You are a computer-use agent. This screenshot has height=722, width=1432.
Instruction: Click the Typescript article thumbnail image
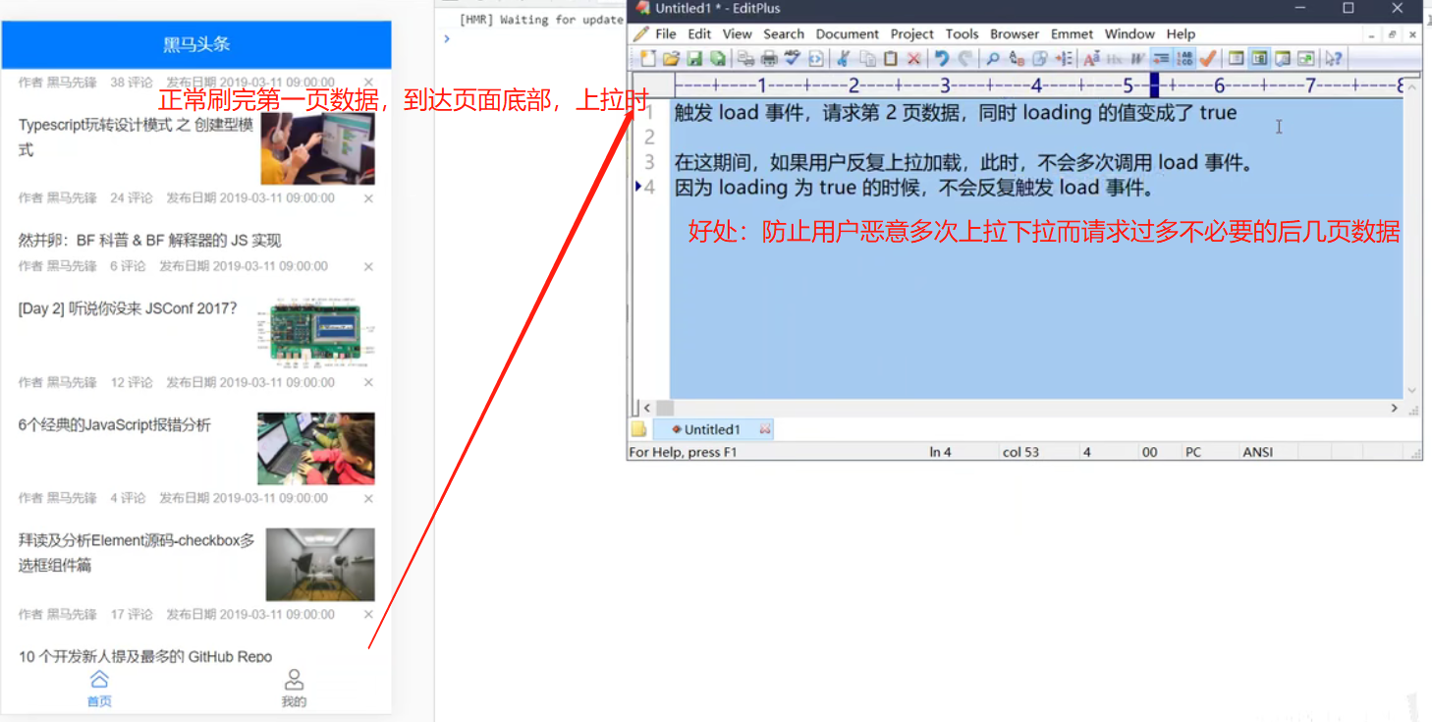(x=317, y=147)
